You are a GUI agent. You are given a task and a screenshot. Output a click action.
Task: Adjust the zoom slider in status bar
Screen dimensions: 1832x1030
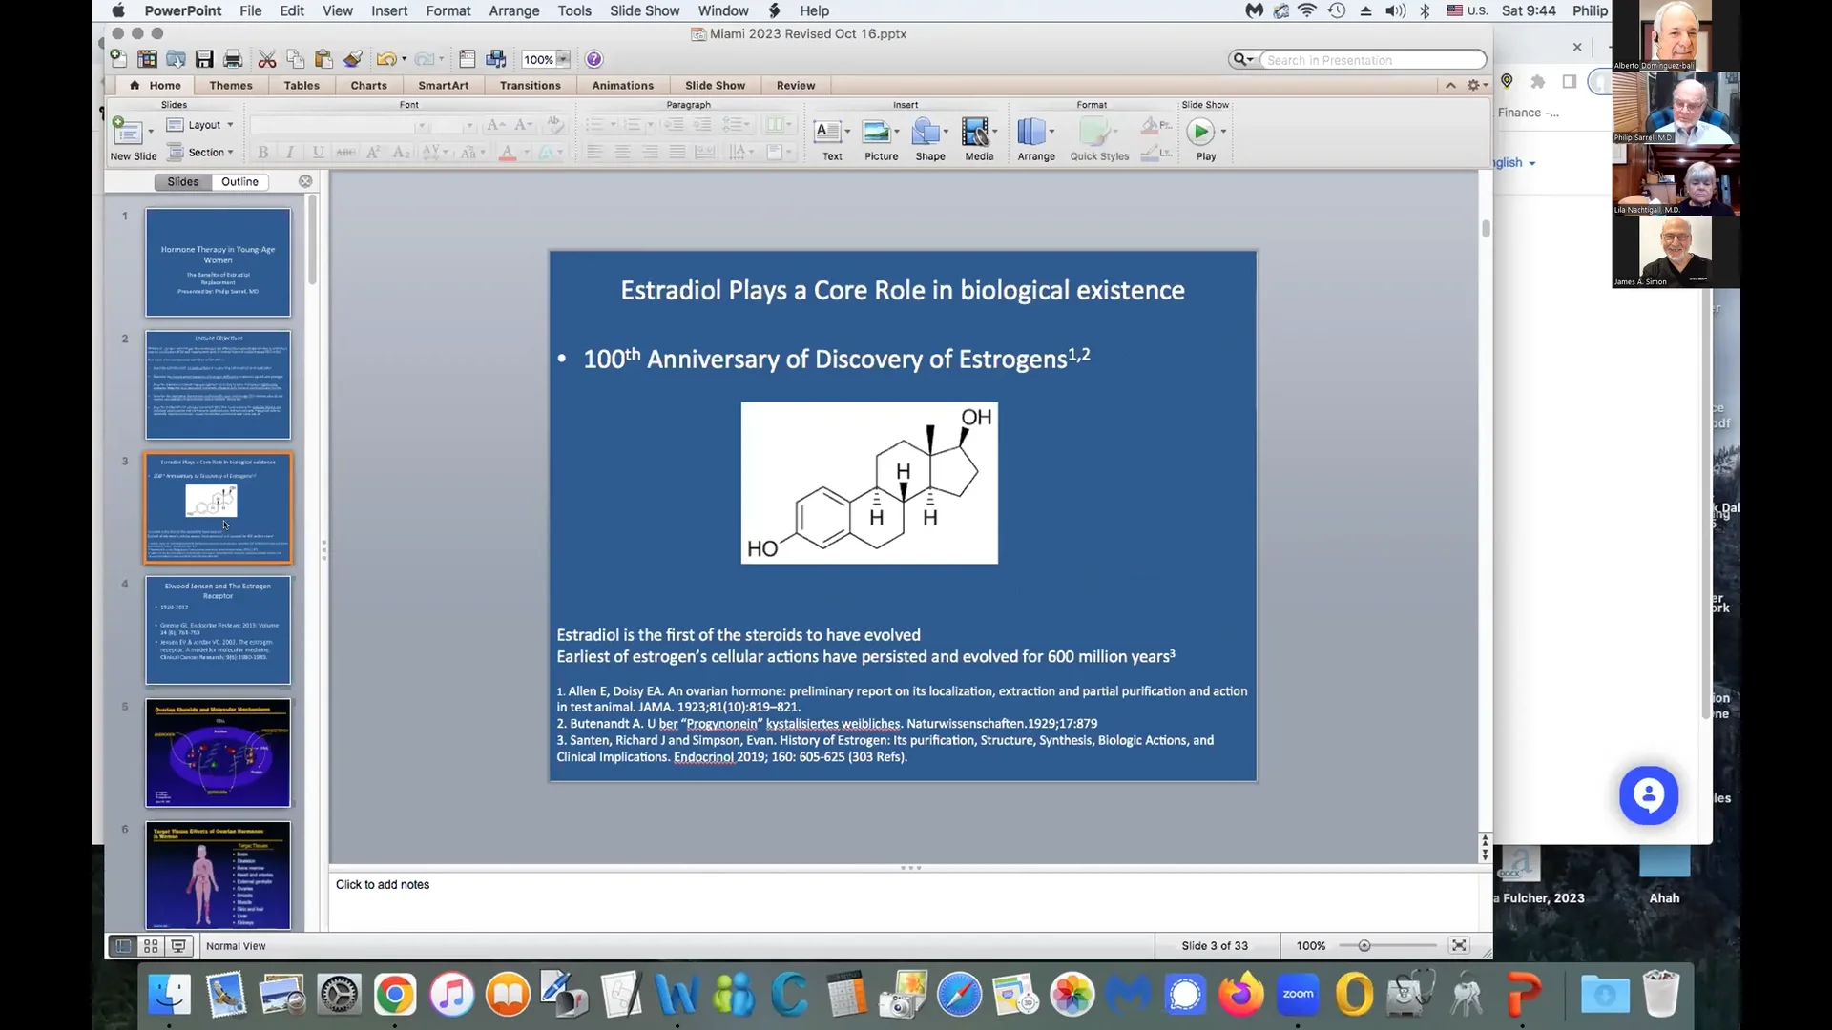[x=1364, y=946]
